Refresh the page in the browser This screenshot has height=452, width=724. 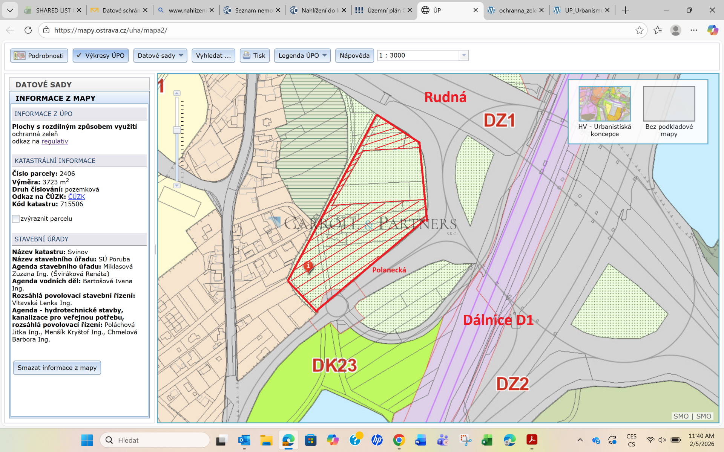tap(28, 30)
